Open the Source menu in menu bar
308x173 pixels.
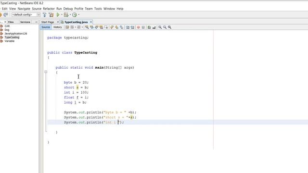click(x=37, y=9)
